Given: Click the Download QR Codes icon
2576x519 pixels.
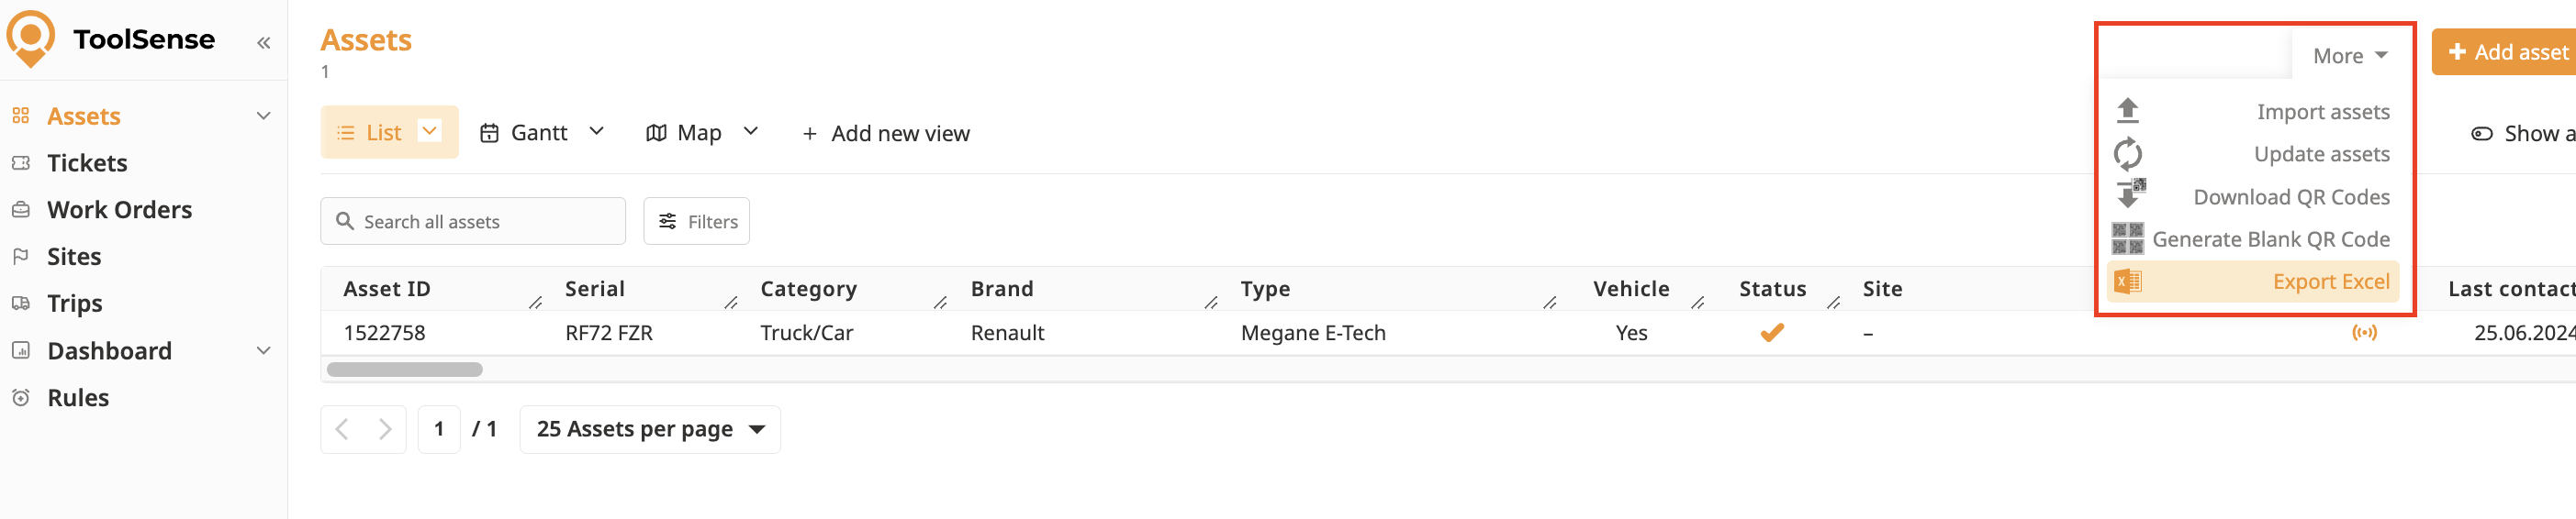Looking at the screenshot, I should point(2129,193).
